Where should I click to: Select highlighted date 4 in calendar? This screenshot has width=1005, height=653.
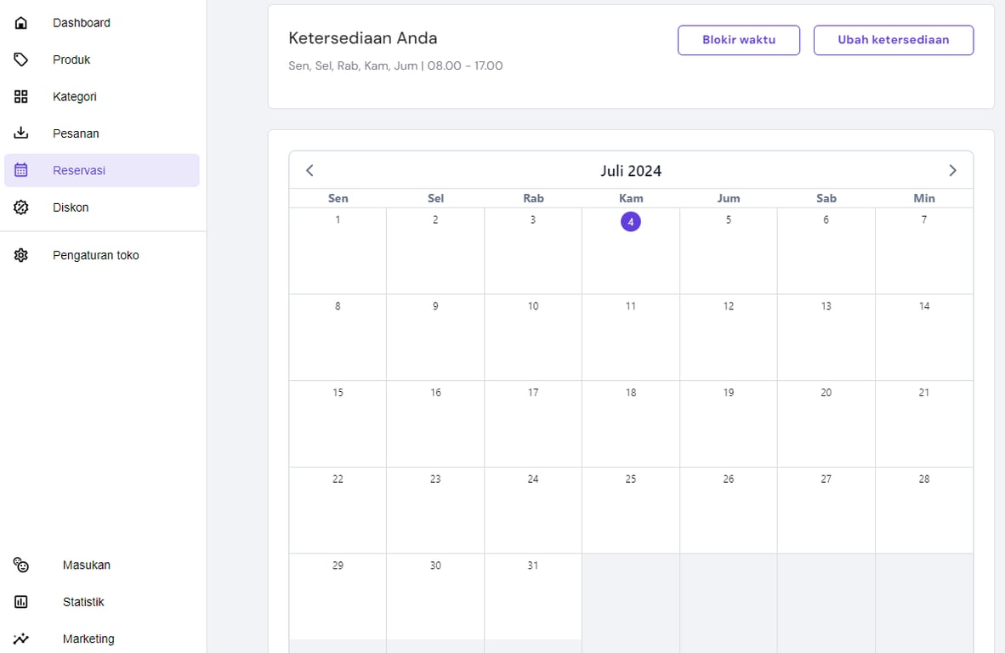point(631,222)
